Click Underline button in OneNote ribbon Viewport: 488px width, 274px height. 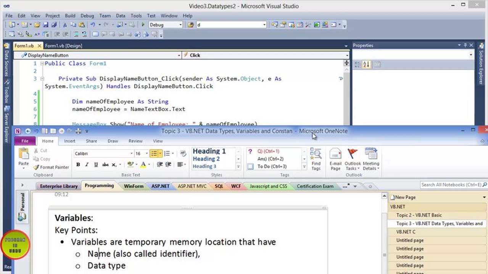(96, 164)
